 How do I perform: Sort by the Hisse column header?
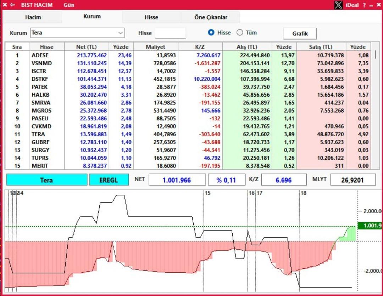click(x=47, y=47)
